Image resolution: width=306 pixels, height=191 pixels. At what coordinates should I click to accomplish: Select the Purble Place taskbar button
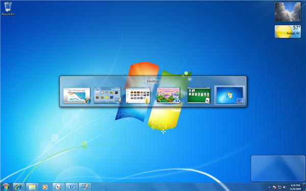point(71,187)
